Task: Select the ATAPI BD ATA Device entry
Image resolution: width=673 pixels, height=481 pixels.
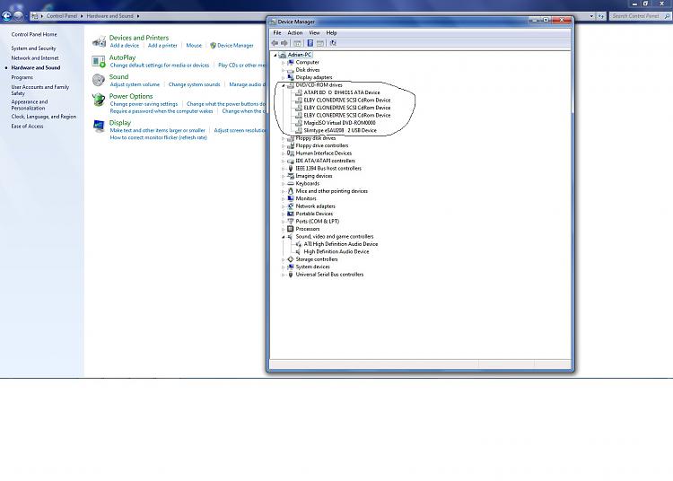Action: point(342,92)
